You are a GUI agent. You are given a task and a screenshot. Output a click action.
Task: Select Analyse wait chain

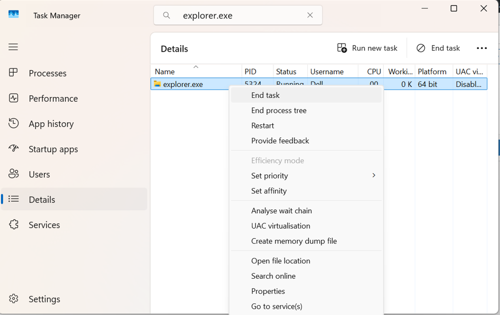click(x=306, y=210)
